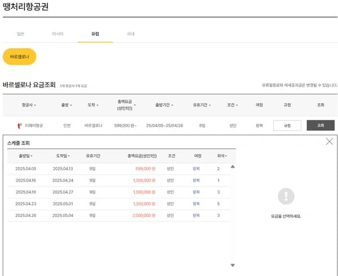
Task: Click departure period 25/04/05~25/04/26
Action: pos(164,125)
